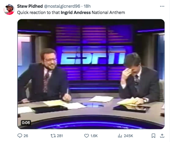
Task: Retweet using the repost arrows icon
Action: 53,136
